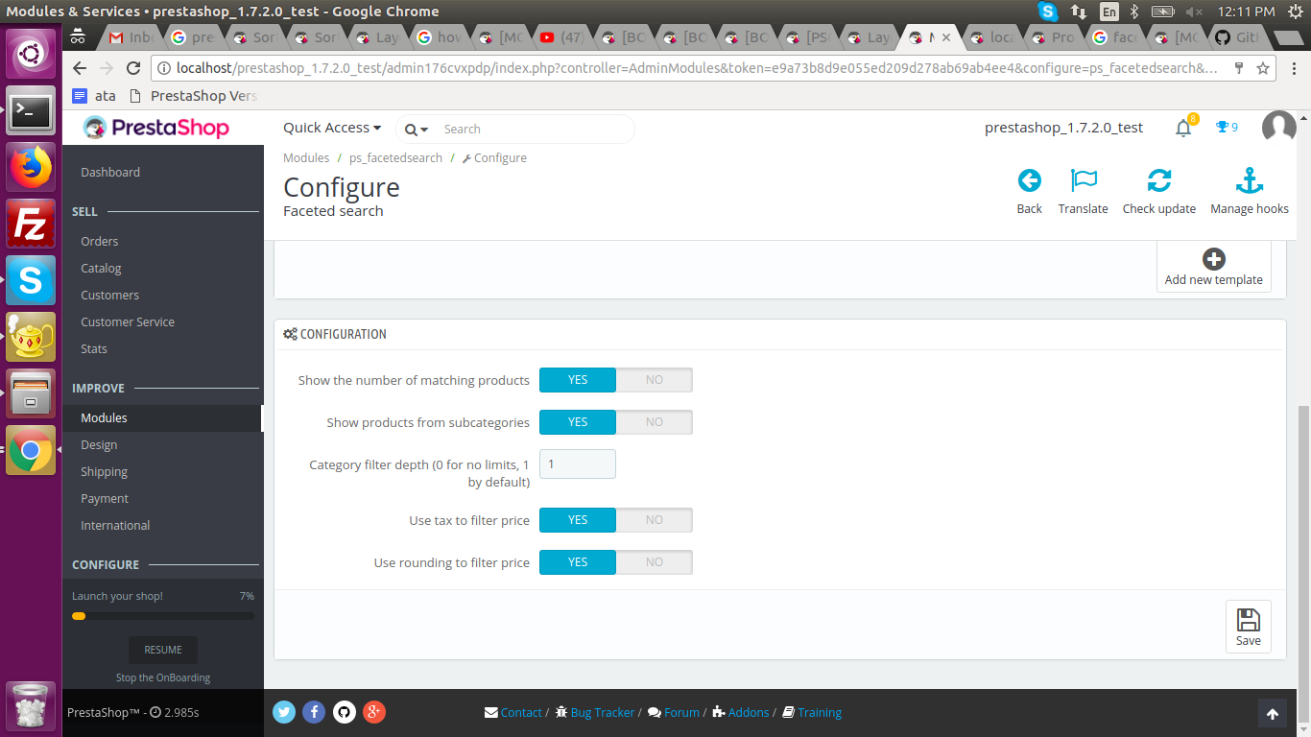This screenshot has width=1311, height=737.
Task: Open Terminal from the Ubuntu dock
Action: (31, 111)
